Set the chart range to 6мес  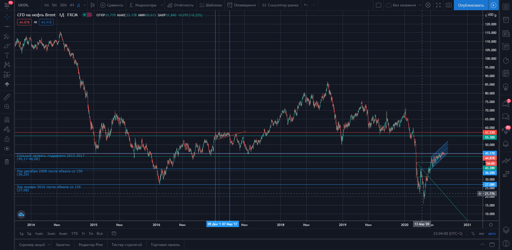pos(63,233)
